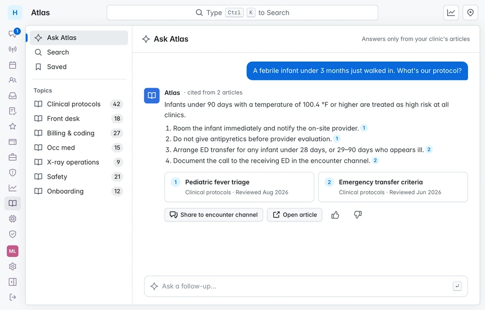
Task: Click 'cited from 2 articles' text
Action: click(x=215, y=93)
